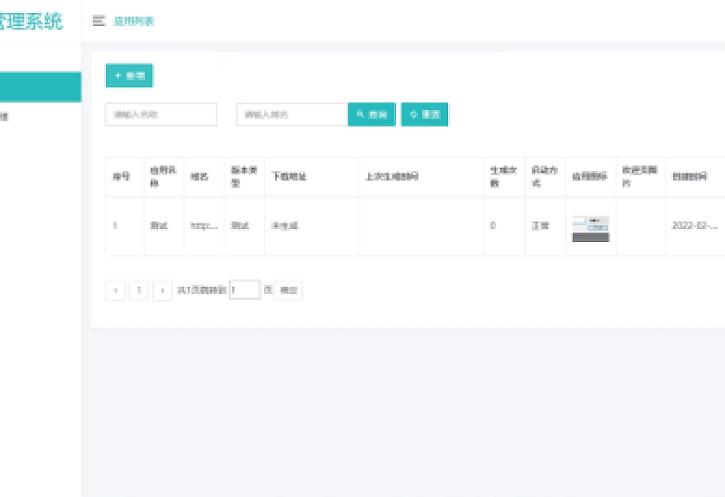725x497 pixels.
Task: Click the 创建时间 column header
Action: coord(689,177)
